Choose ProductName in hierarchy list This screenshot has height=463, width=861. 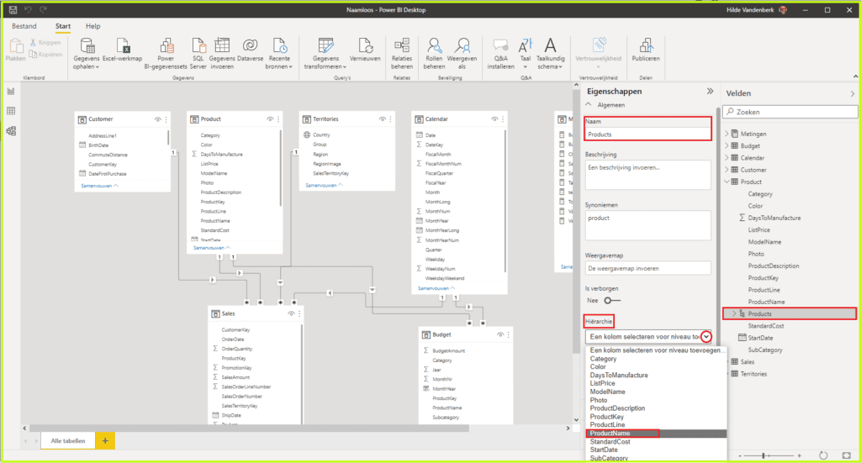tap(656, 434)
